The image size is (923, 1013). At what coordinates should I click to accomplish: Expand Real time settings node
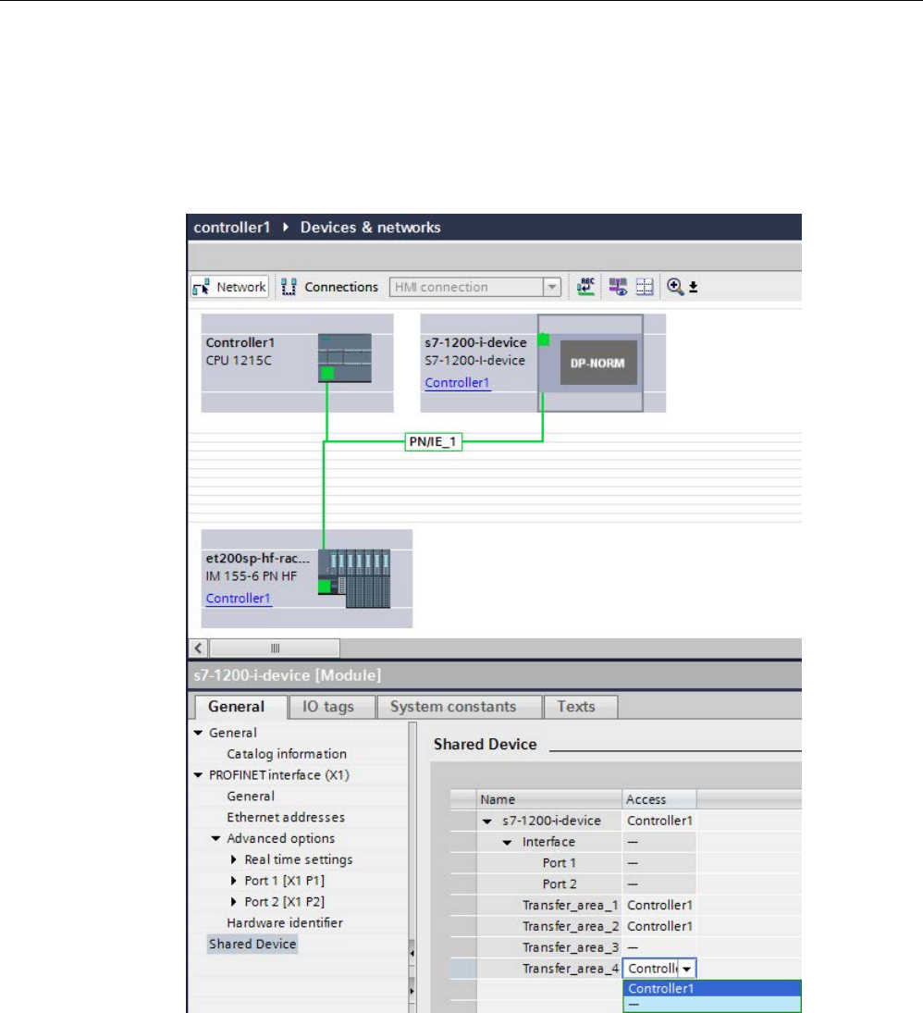click(x=234, y=859)
